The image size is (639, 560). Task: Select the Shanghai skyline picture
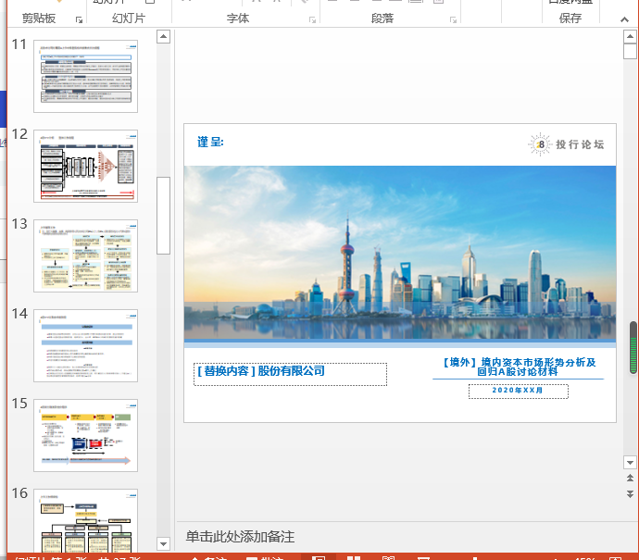coord(400,252)
